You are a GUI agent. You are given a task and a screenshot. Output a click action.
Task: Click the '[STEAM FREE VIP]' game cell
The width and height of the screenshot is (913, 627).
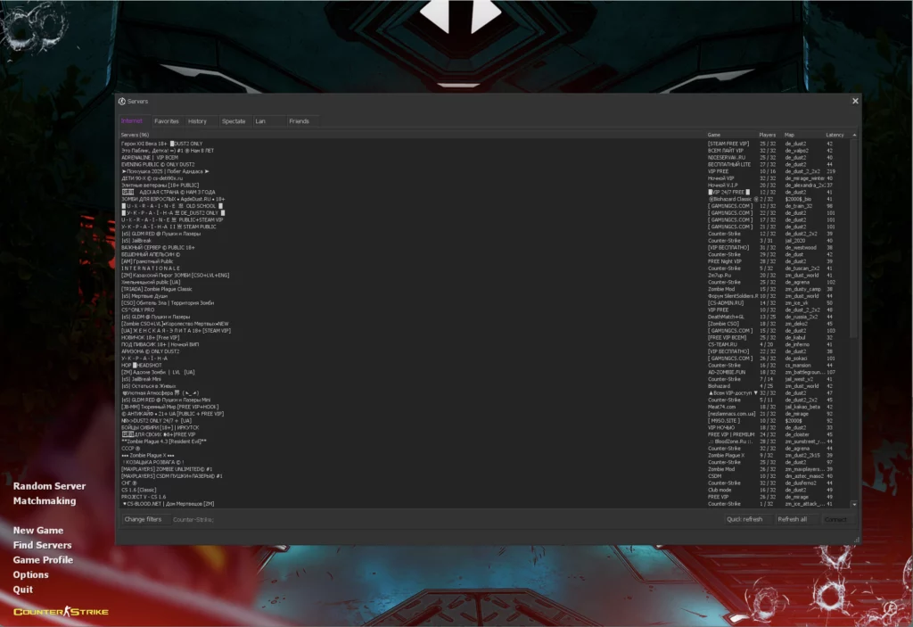(x=728, y=144)
